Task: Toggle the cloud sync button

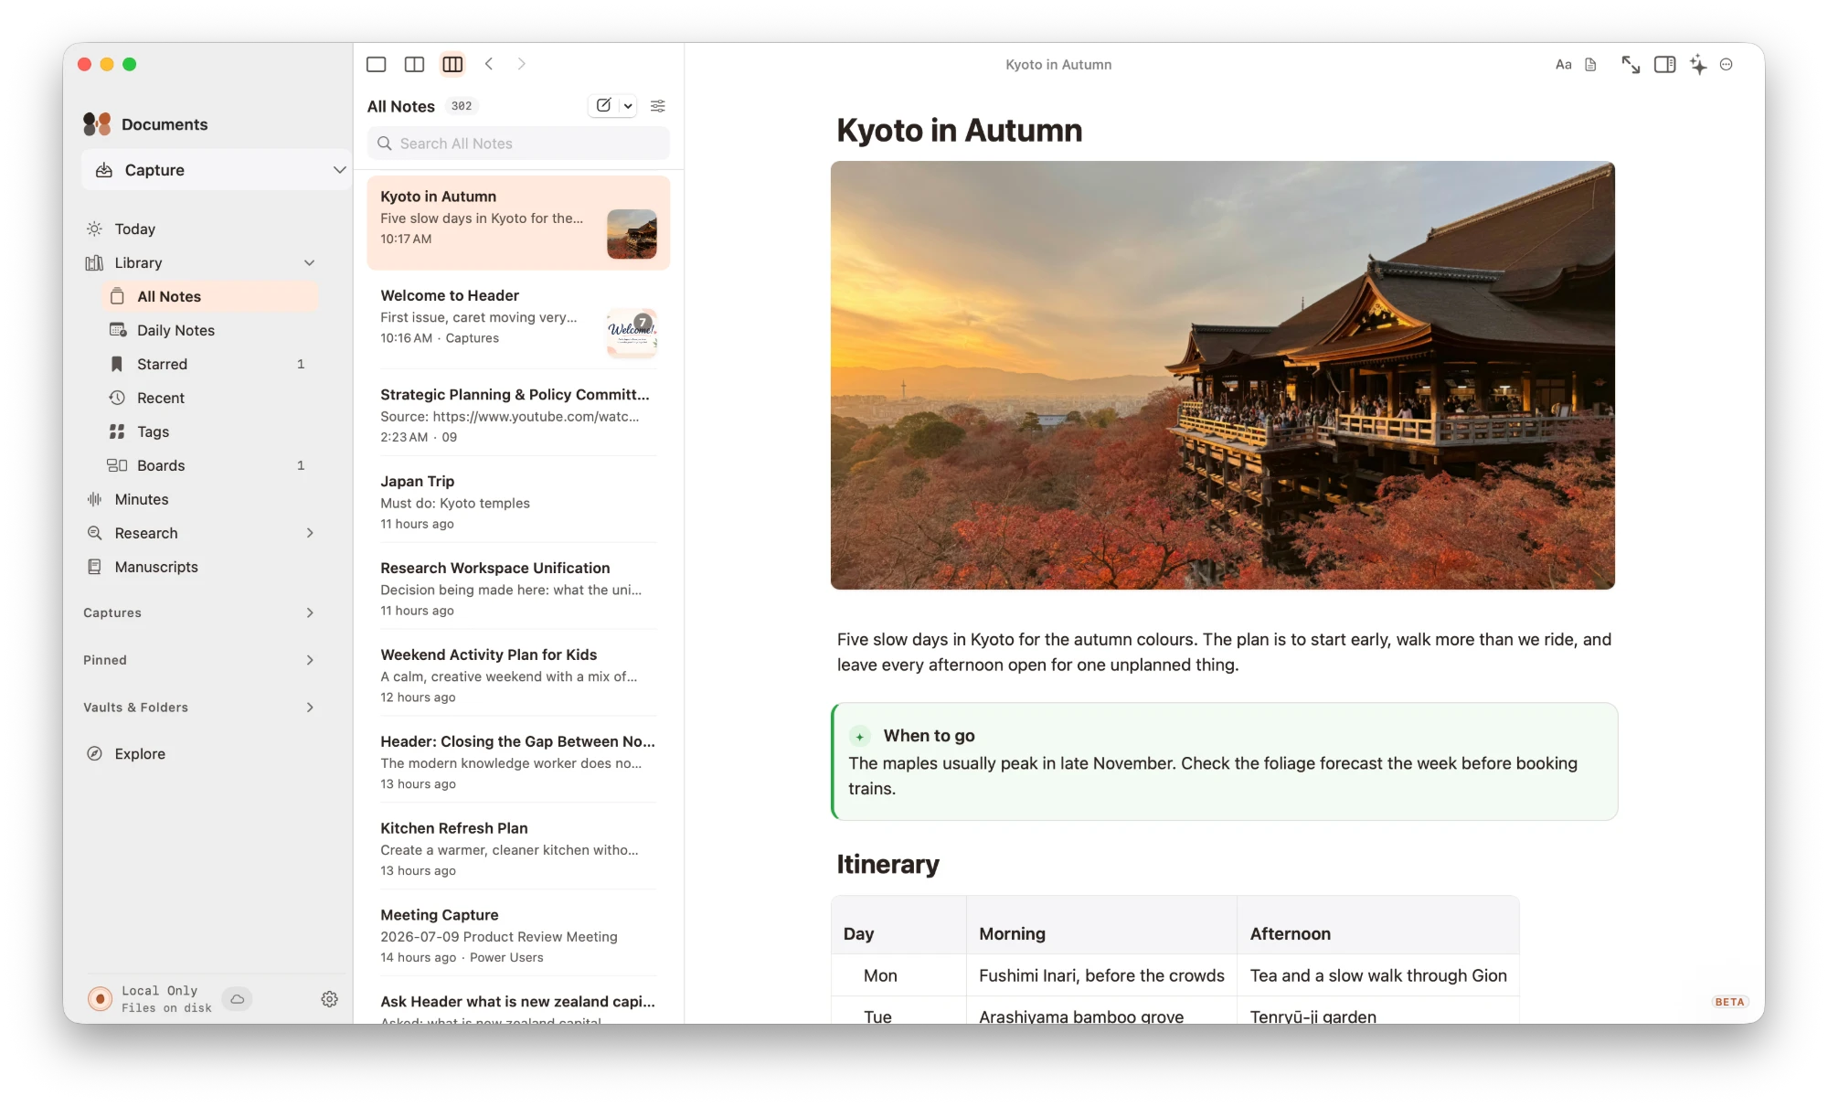Action: point(238,999)
